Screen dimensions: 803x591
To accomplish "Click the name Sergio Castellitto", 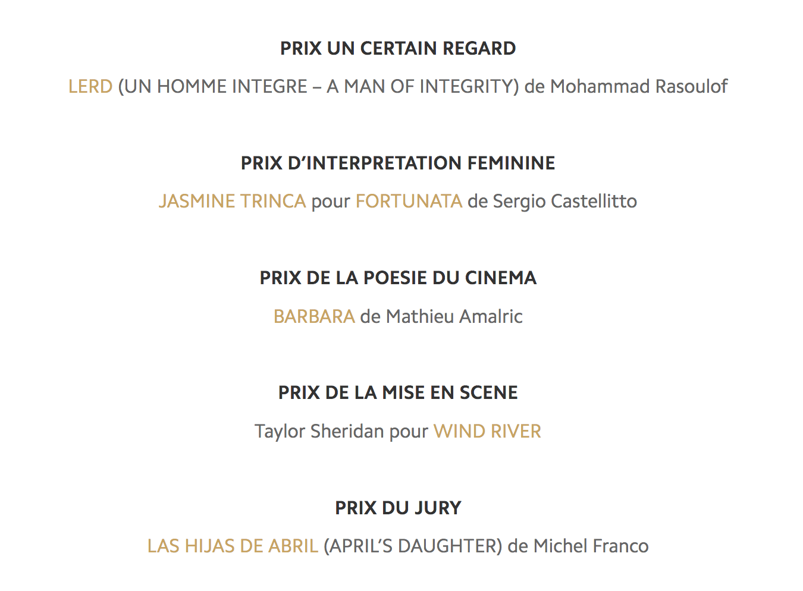I will (x=564, y=202).
